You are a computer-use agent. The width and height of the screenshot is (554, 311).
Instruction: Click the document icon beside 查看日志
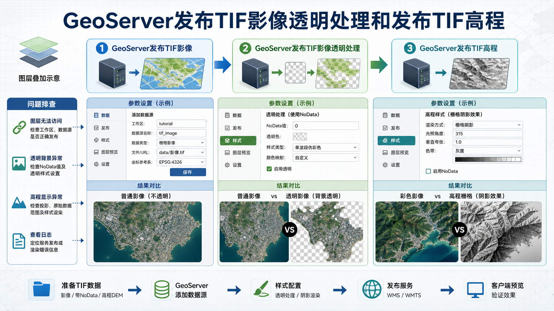[19, 241]
